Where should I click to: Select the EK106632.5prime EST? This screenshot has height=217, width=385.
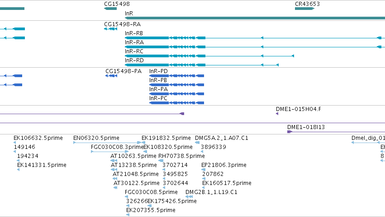(x=38, y=138)
